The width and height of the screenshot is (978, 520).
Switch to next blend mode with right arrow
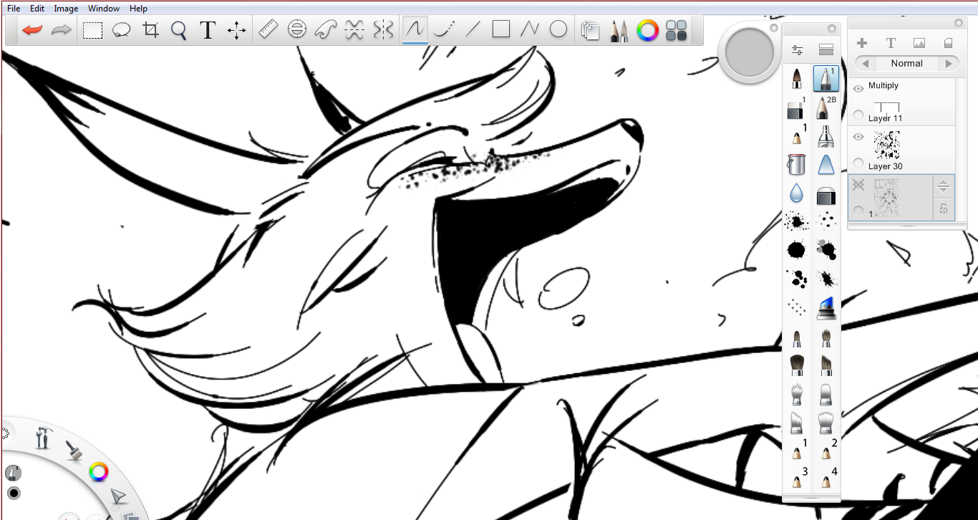949,64
